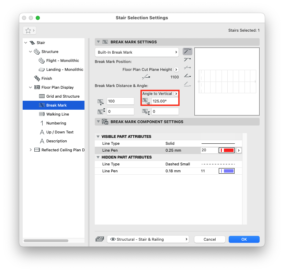Open Built-In Break Mark dropdown

coord(137,52)
